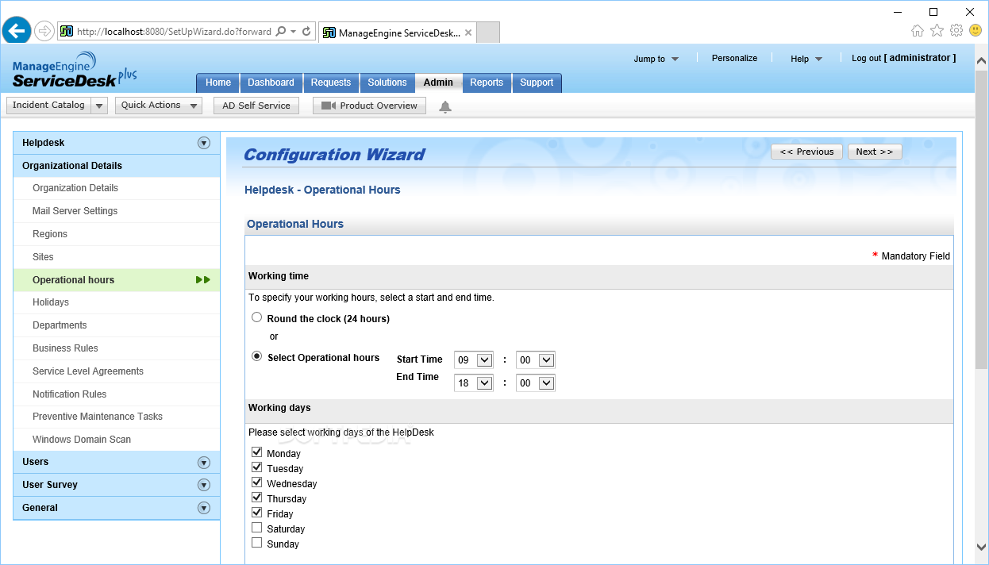
Task: Select Round the clock (24 hours) radio
Action: 256,317
